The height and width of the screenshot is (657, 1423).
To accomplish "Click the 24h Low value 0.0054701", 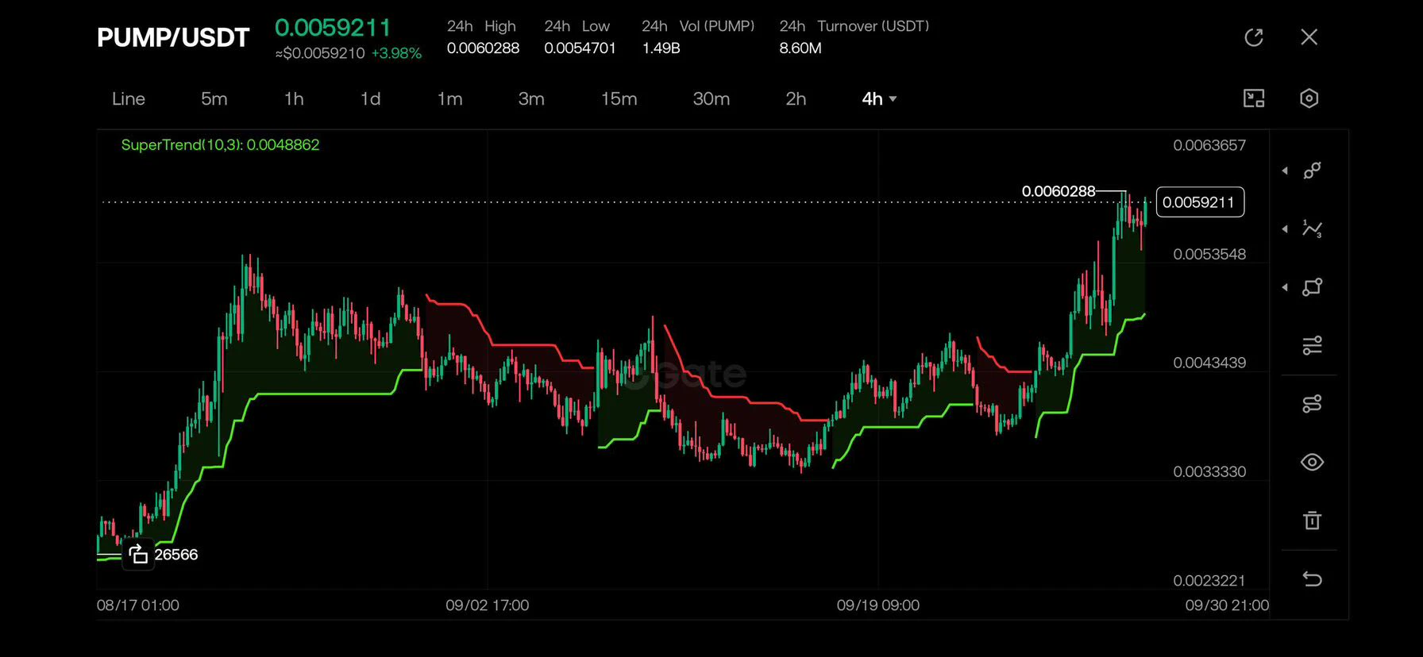I will coord(580,48).
